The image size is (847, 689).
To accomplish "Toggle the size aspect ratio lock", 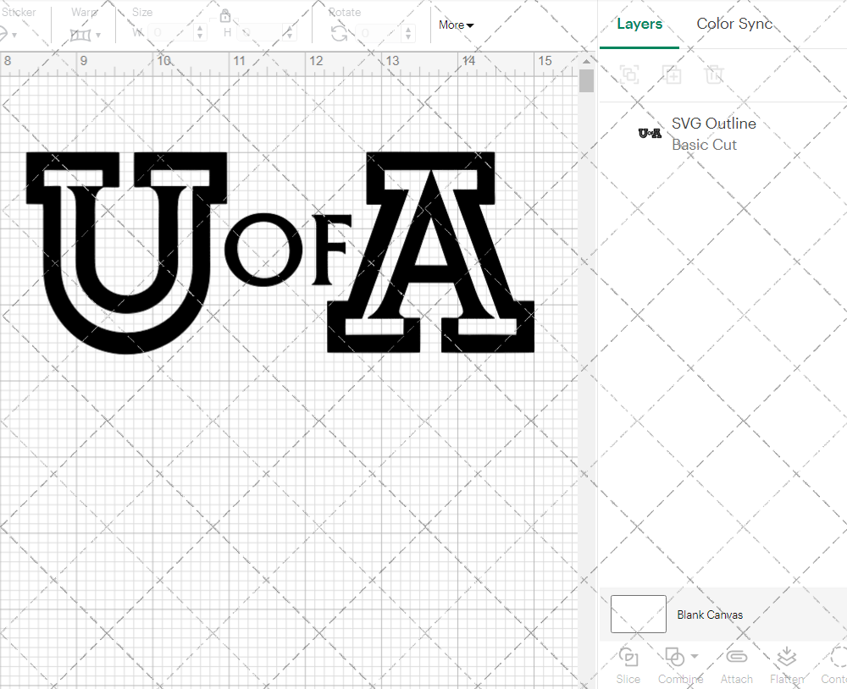I will pos(225,15).
